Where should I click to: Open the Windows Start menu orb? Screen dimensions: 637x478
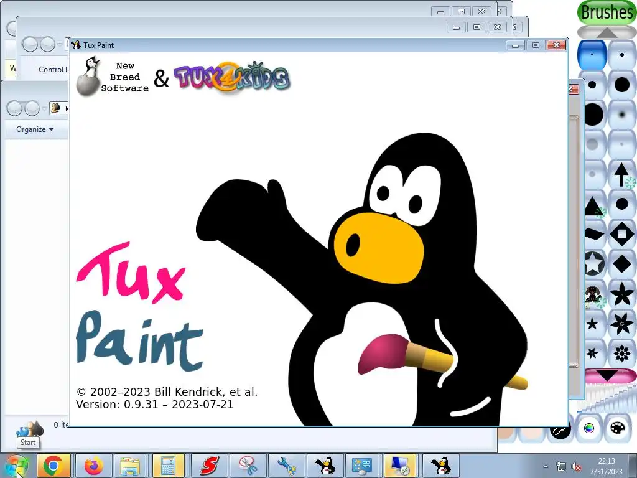[16, 466]
